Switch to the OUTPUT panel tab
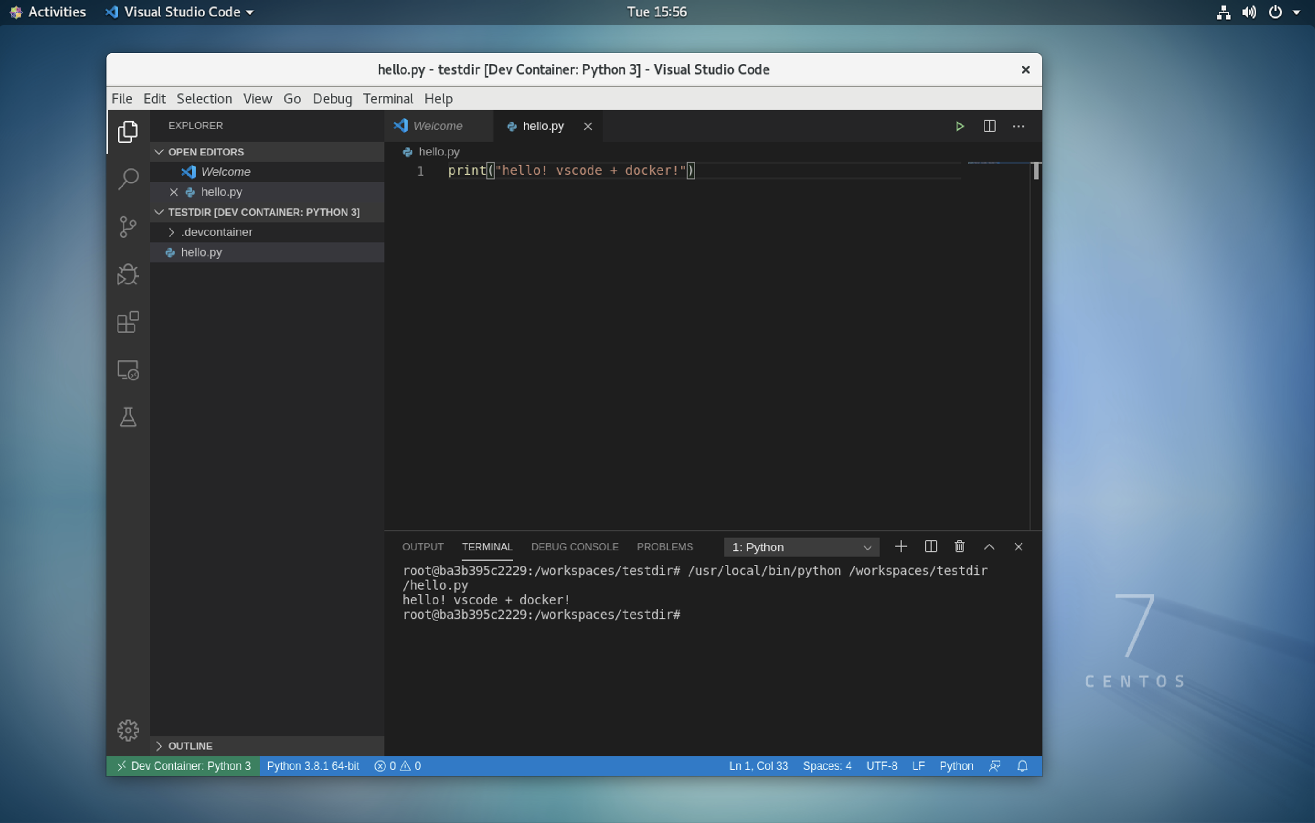 (423, 546)
